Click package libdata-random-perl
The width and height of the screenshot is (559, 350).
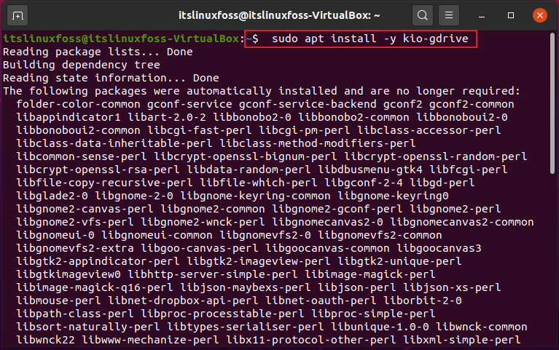click(249, 170)
